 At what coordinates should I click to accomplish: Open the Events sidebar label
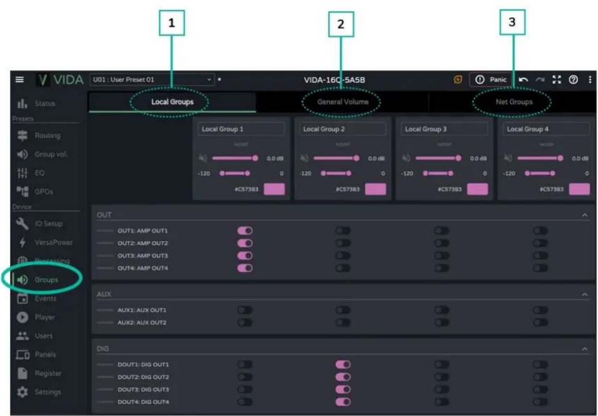coord(45,298)
